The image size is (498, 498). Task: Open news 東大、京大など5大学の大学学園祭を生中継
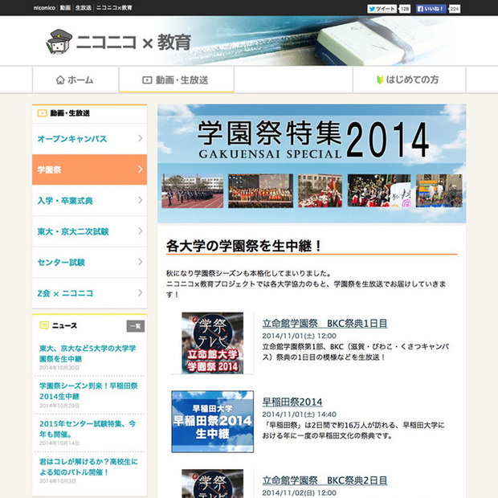[x=88, y=353]
